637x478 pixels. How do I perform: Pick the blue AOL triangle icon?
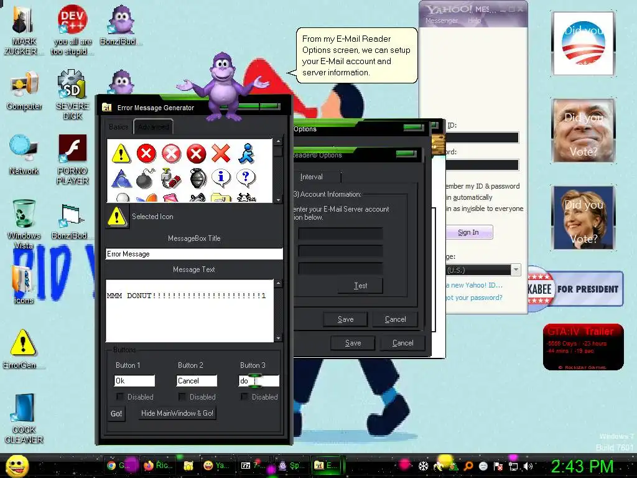[x=121, y=178]
